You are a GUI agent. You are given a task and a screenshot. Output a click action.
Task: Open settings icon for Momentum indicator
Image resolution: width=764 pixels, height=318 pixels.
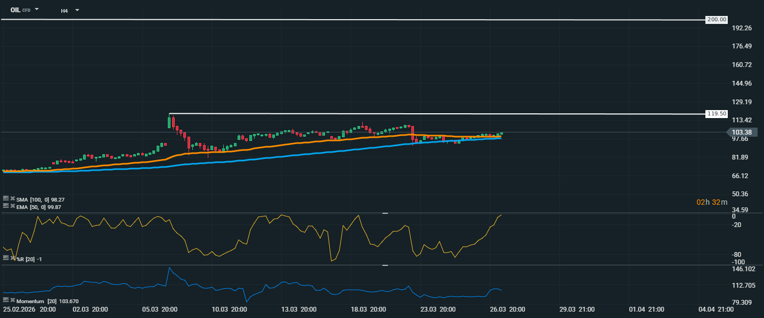(x=6, y=300)
